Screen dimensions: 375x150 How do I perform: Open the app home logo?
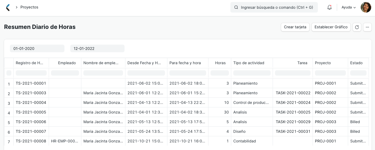pos(8,7)
